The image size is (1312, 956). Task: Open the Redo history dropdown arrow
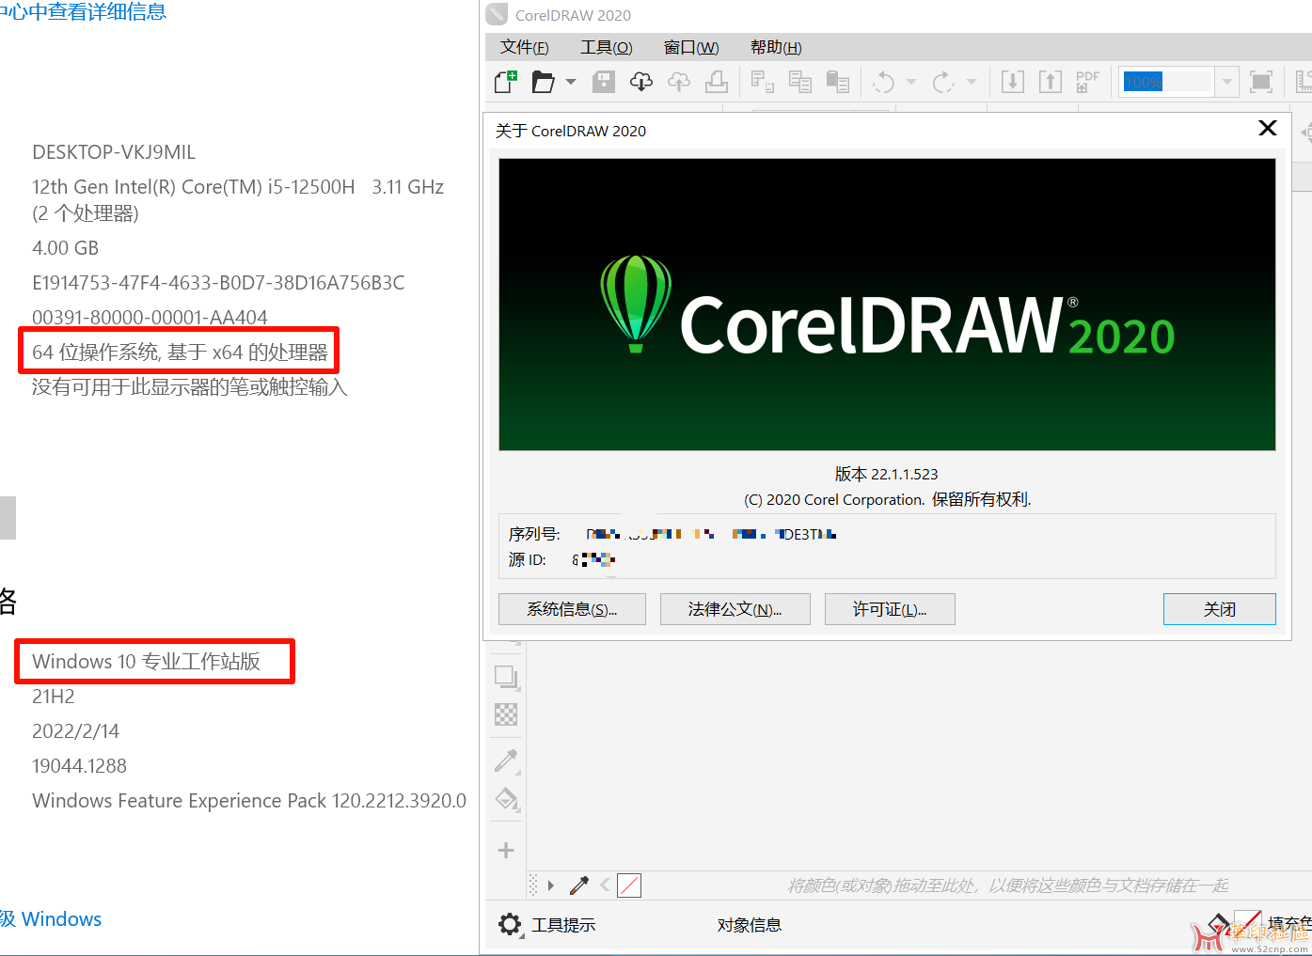click(972, 83)
